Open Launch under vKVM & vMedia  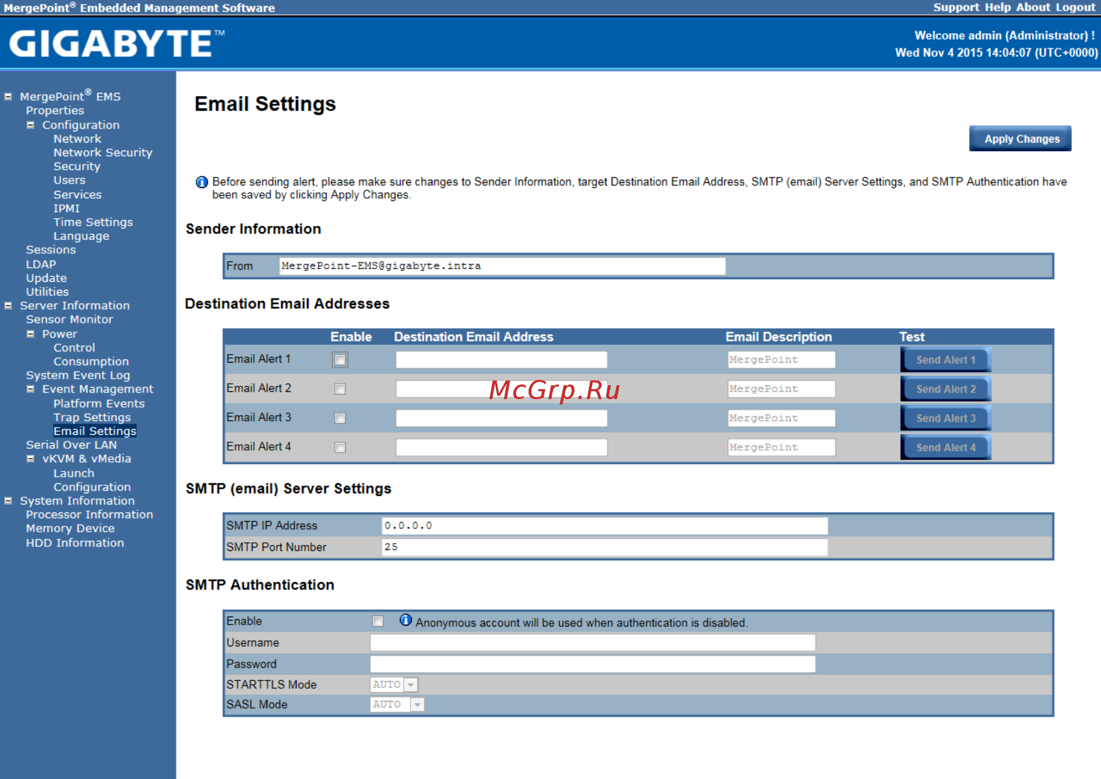74,473
